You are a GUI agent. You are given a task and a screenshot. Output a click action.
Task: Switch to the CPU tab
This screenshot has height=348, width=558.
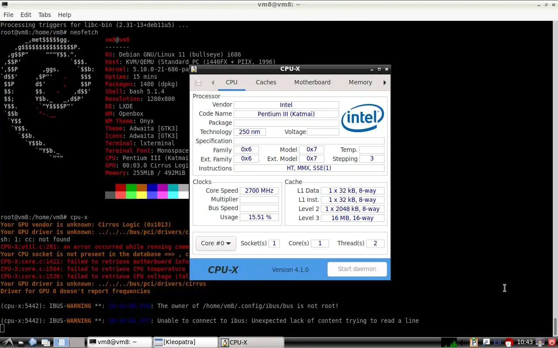[231, 82]
